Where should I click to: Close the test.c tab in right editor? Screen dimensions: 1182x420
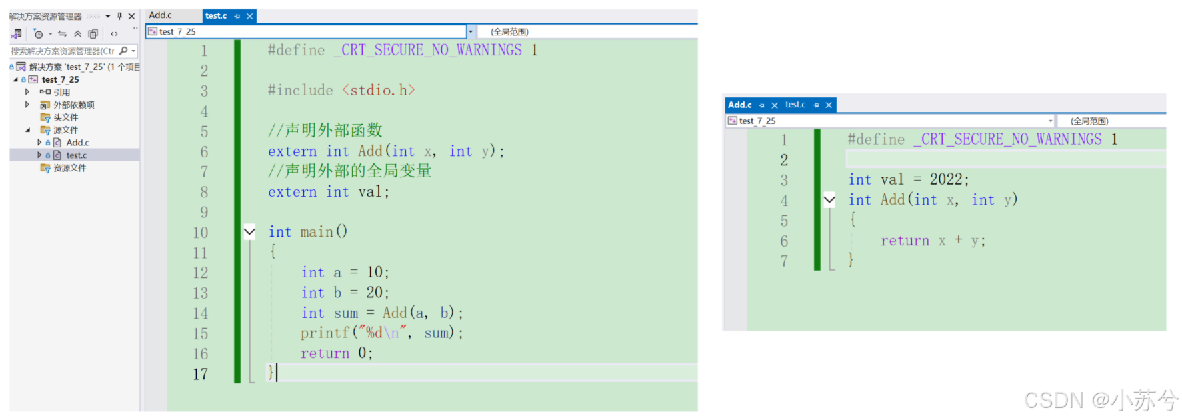click(829, 105)
